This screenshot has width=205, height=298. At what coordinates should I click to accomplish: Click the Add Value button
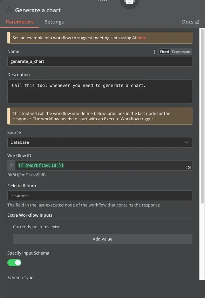click(x=103, y=239)
